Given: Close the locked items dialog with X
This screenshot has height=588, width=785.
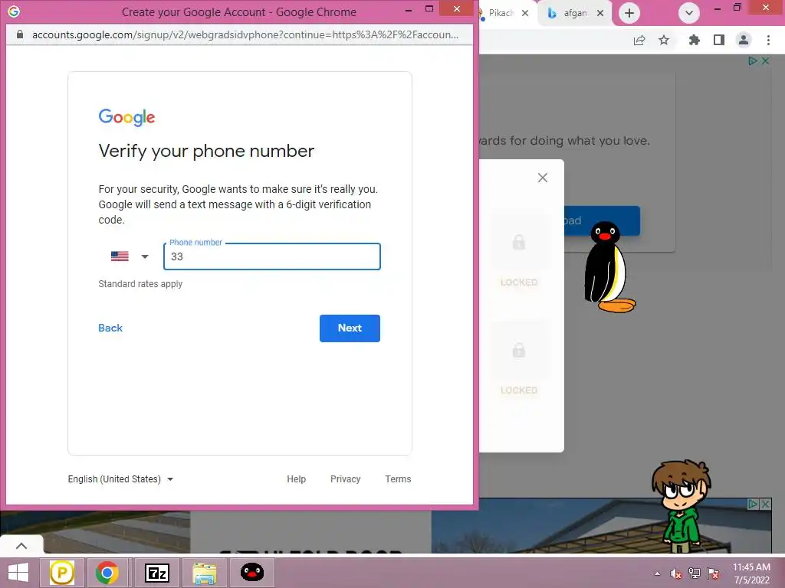Looking at the screenshot, I should point(542,178).
